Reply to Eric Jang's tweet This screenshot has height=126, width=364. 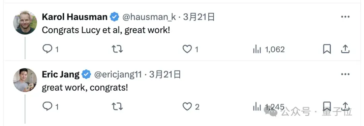click(x=48, y=107)
